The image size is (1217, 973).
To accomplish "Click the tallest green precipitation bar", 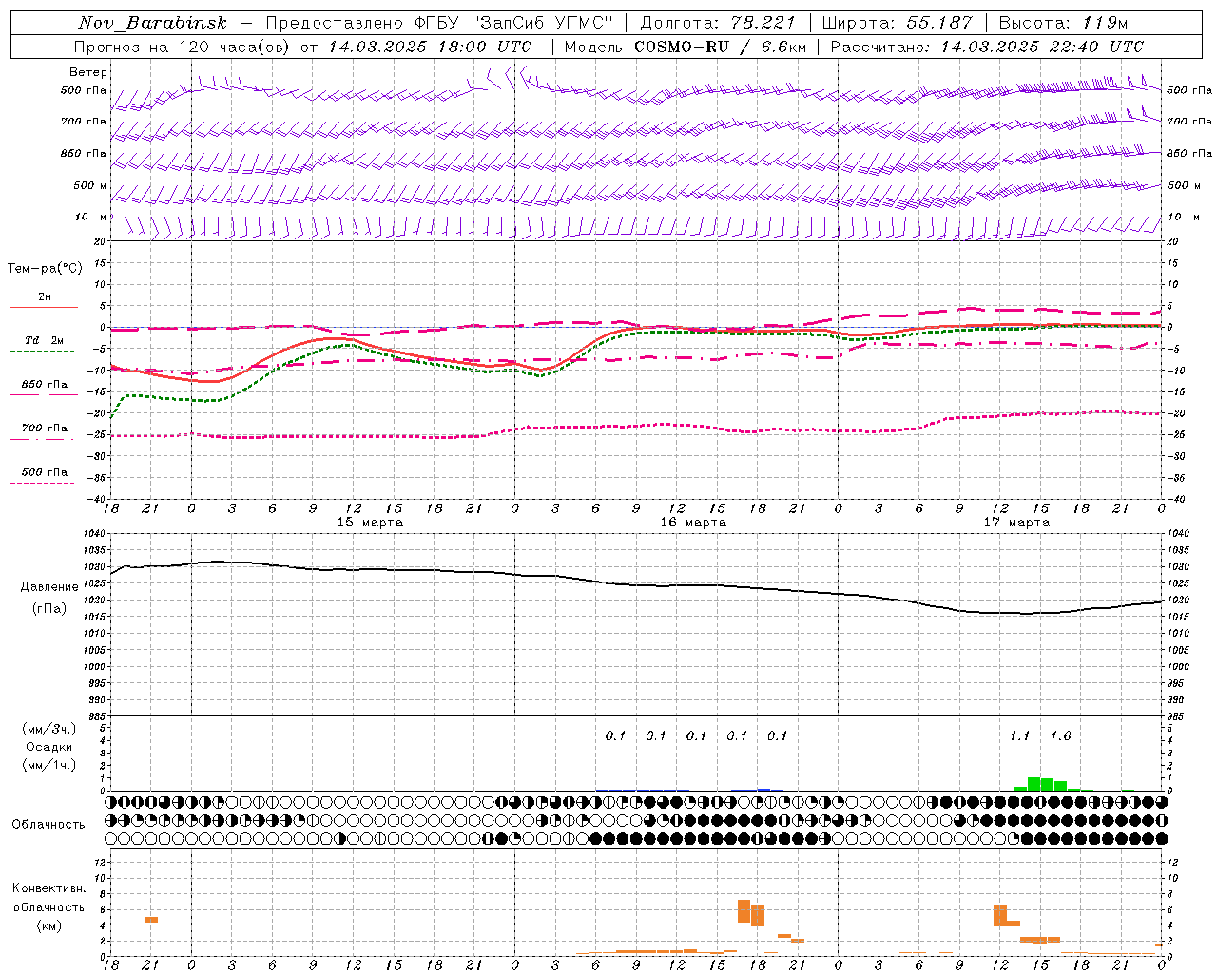I will point(1033,784).
